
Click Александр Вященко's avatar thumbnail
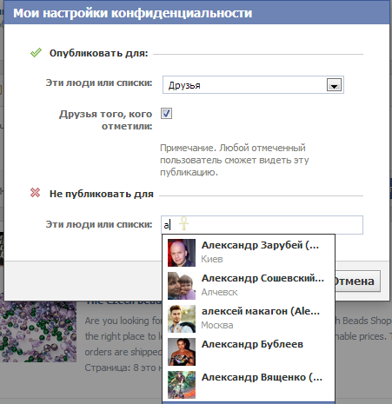point(182,385)
